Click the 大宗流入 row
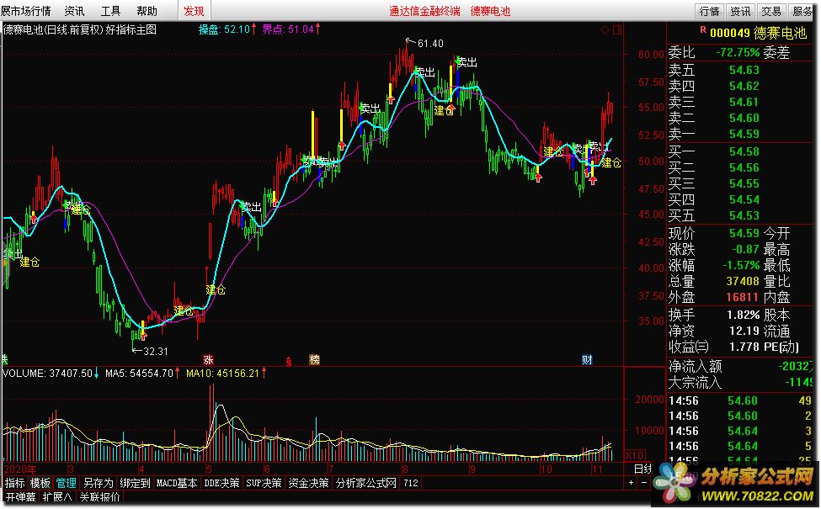 tap(740, 383)
